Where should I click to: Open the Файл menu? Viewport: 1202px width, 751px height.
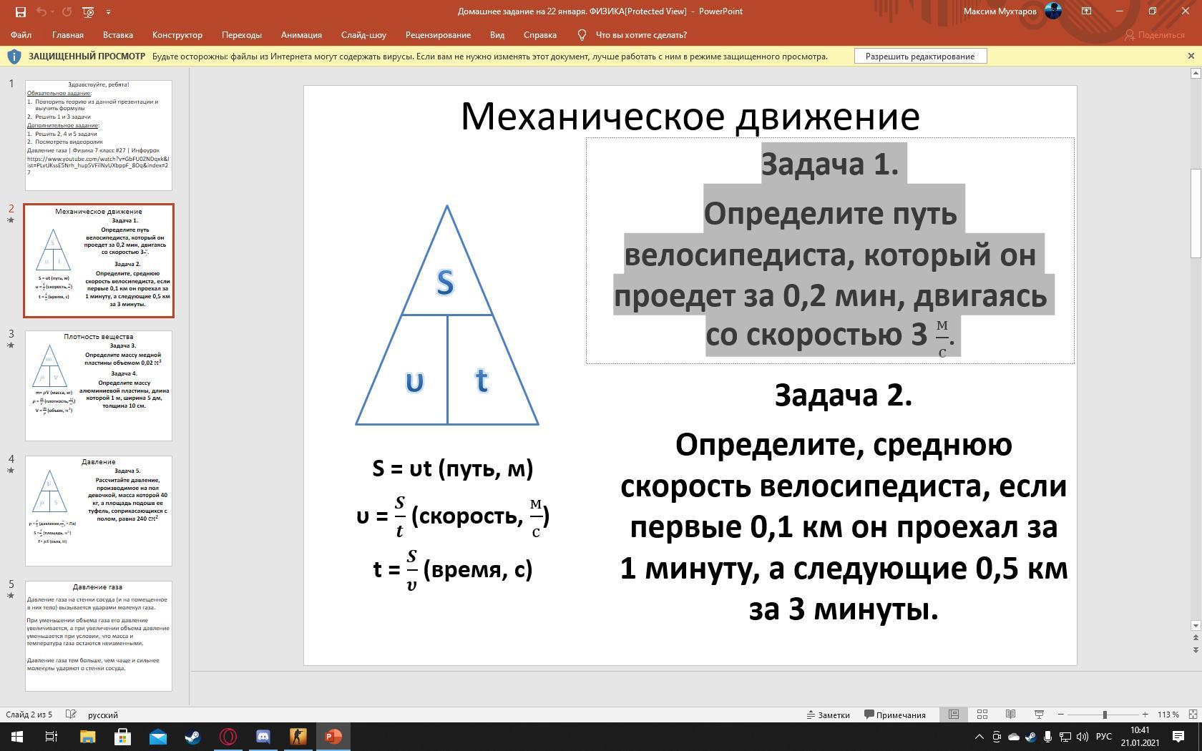(21, 35)
